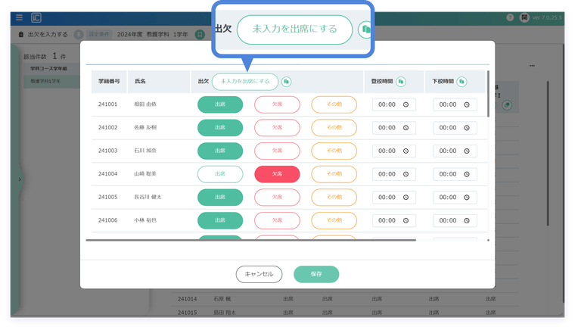Mark student 241002 as 欠席

(x=277, y=128)
